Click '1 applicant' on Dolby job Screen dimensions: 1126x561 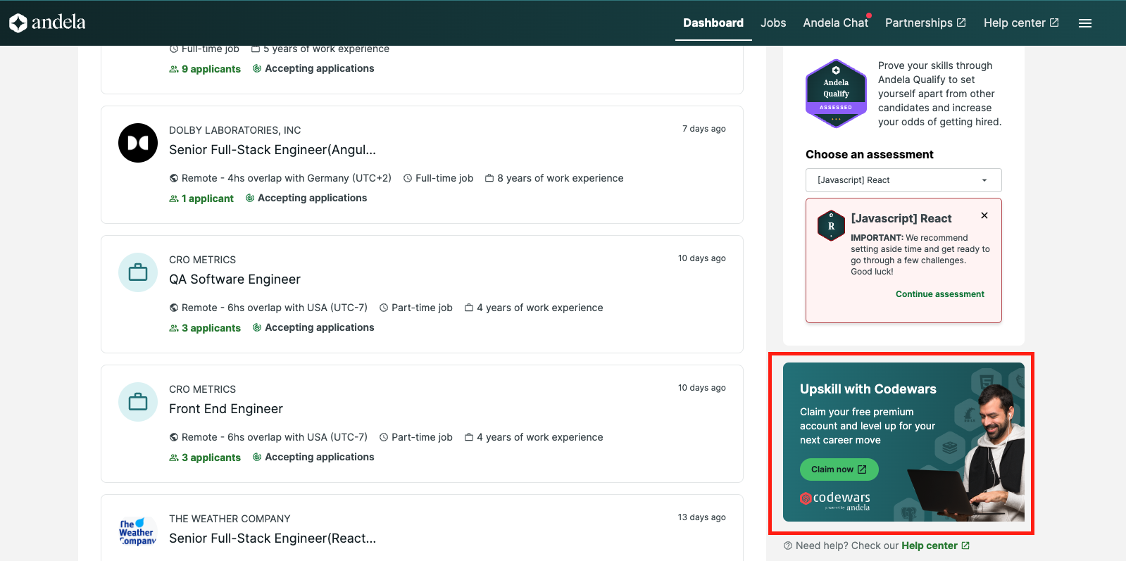(208, 198)
